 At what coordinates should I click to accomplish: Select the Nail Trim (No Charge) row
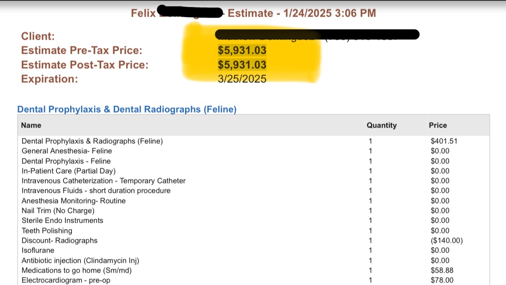pos(253,211)
